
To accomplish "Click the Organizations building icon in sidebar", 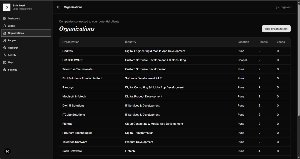I will (5, 33).
